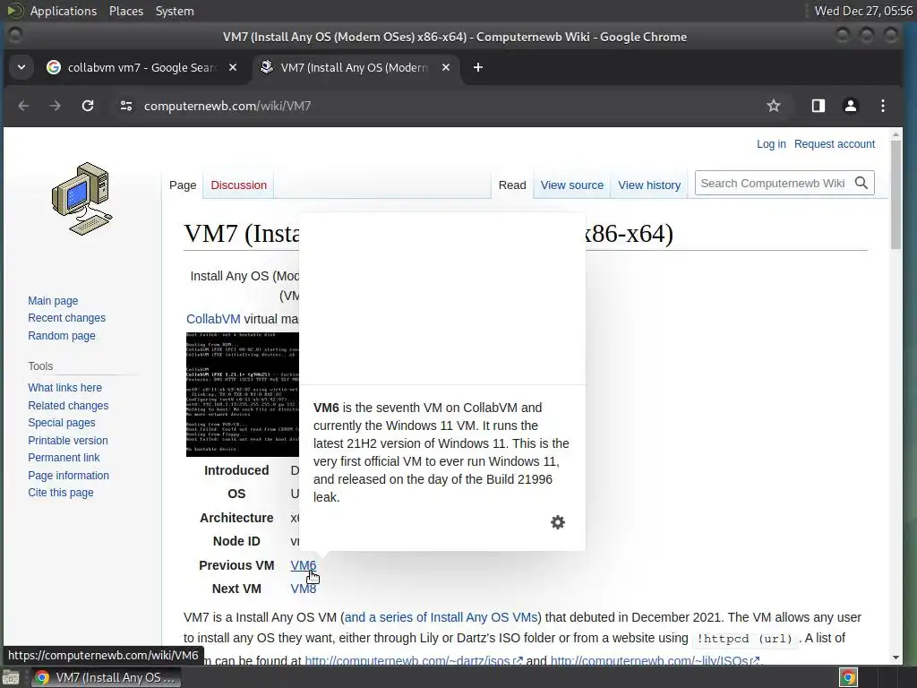917x688 pixels.
Task: Go forward using the forward arrow
Action: [x=55, y=106]
